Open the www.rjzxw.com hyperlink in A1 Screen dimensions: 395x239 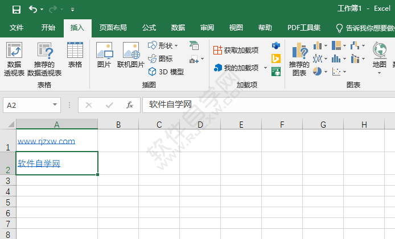pyautogui.click(x=46, y=141)
